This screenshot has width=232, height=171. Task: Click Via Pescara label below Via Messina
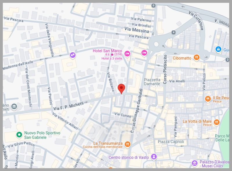tap(139, 36)
